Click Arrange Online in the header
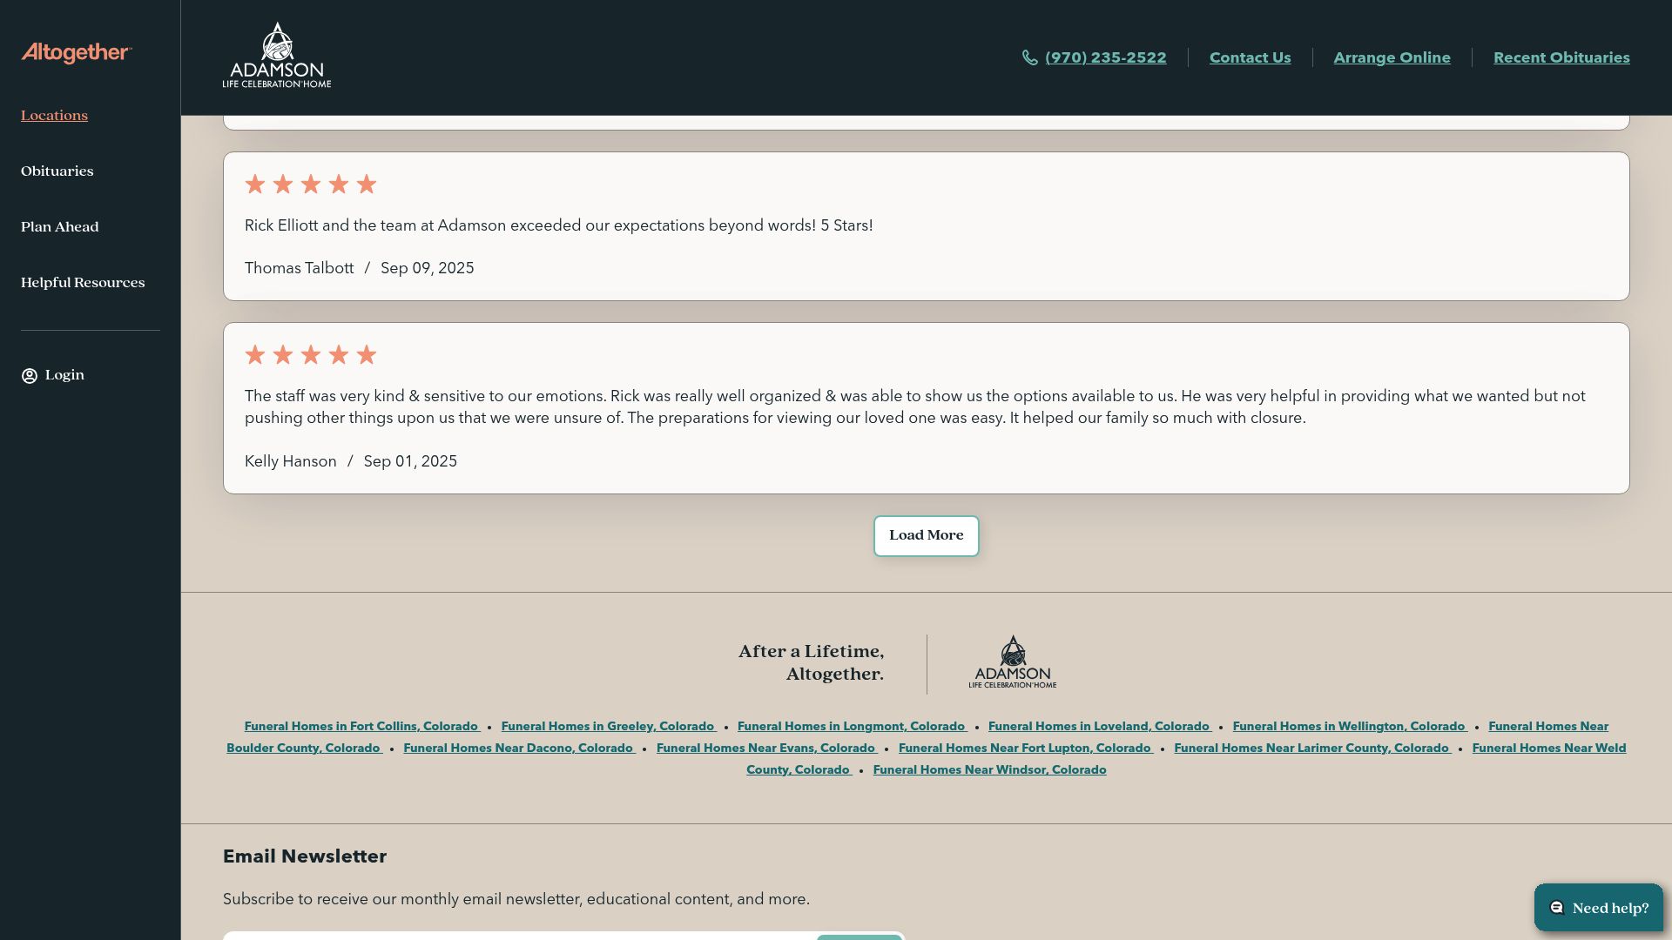The width and height of the screenshot is (1672, 940). [1392, 57]
